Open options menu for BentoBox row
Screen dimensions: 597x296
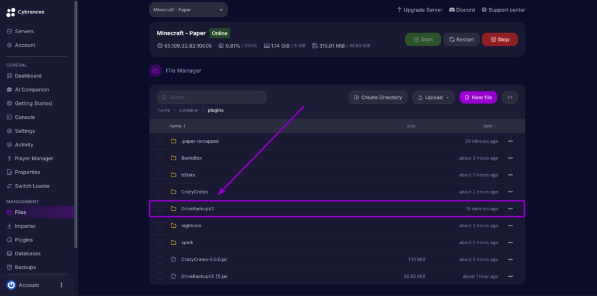510,158
